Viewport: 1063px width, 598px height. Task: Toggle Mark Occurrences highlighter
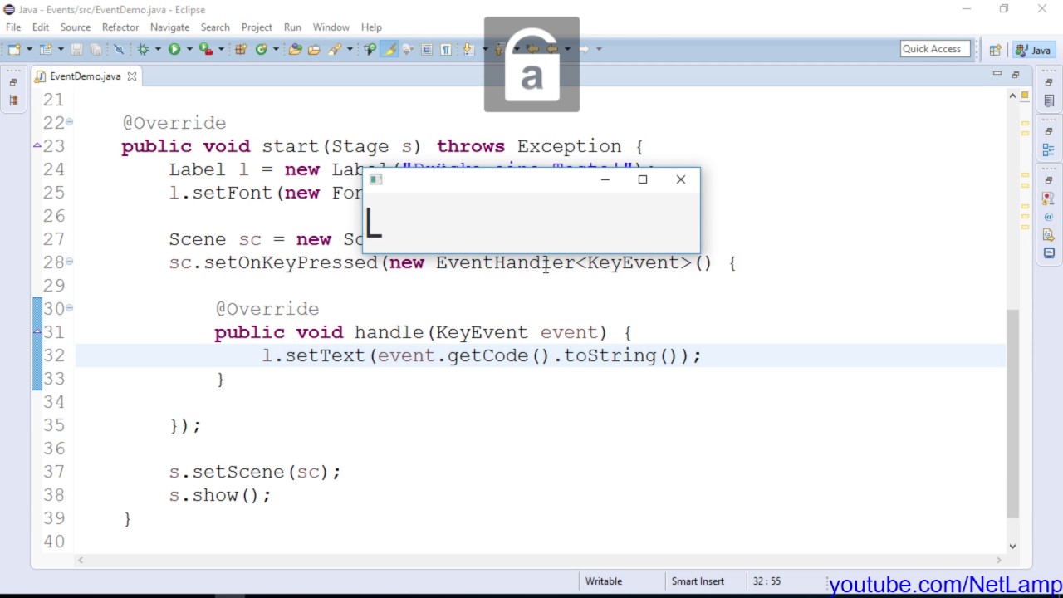click(x=389, y=50)
